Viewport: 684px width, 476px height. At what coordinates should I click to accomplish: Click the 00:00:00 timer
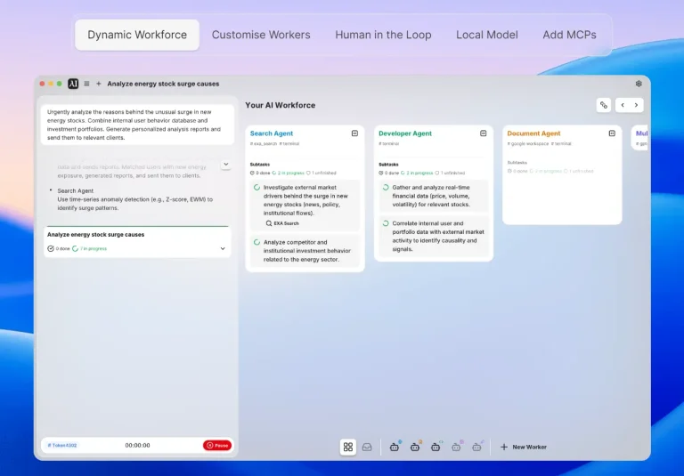(x=137, y=446)
